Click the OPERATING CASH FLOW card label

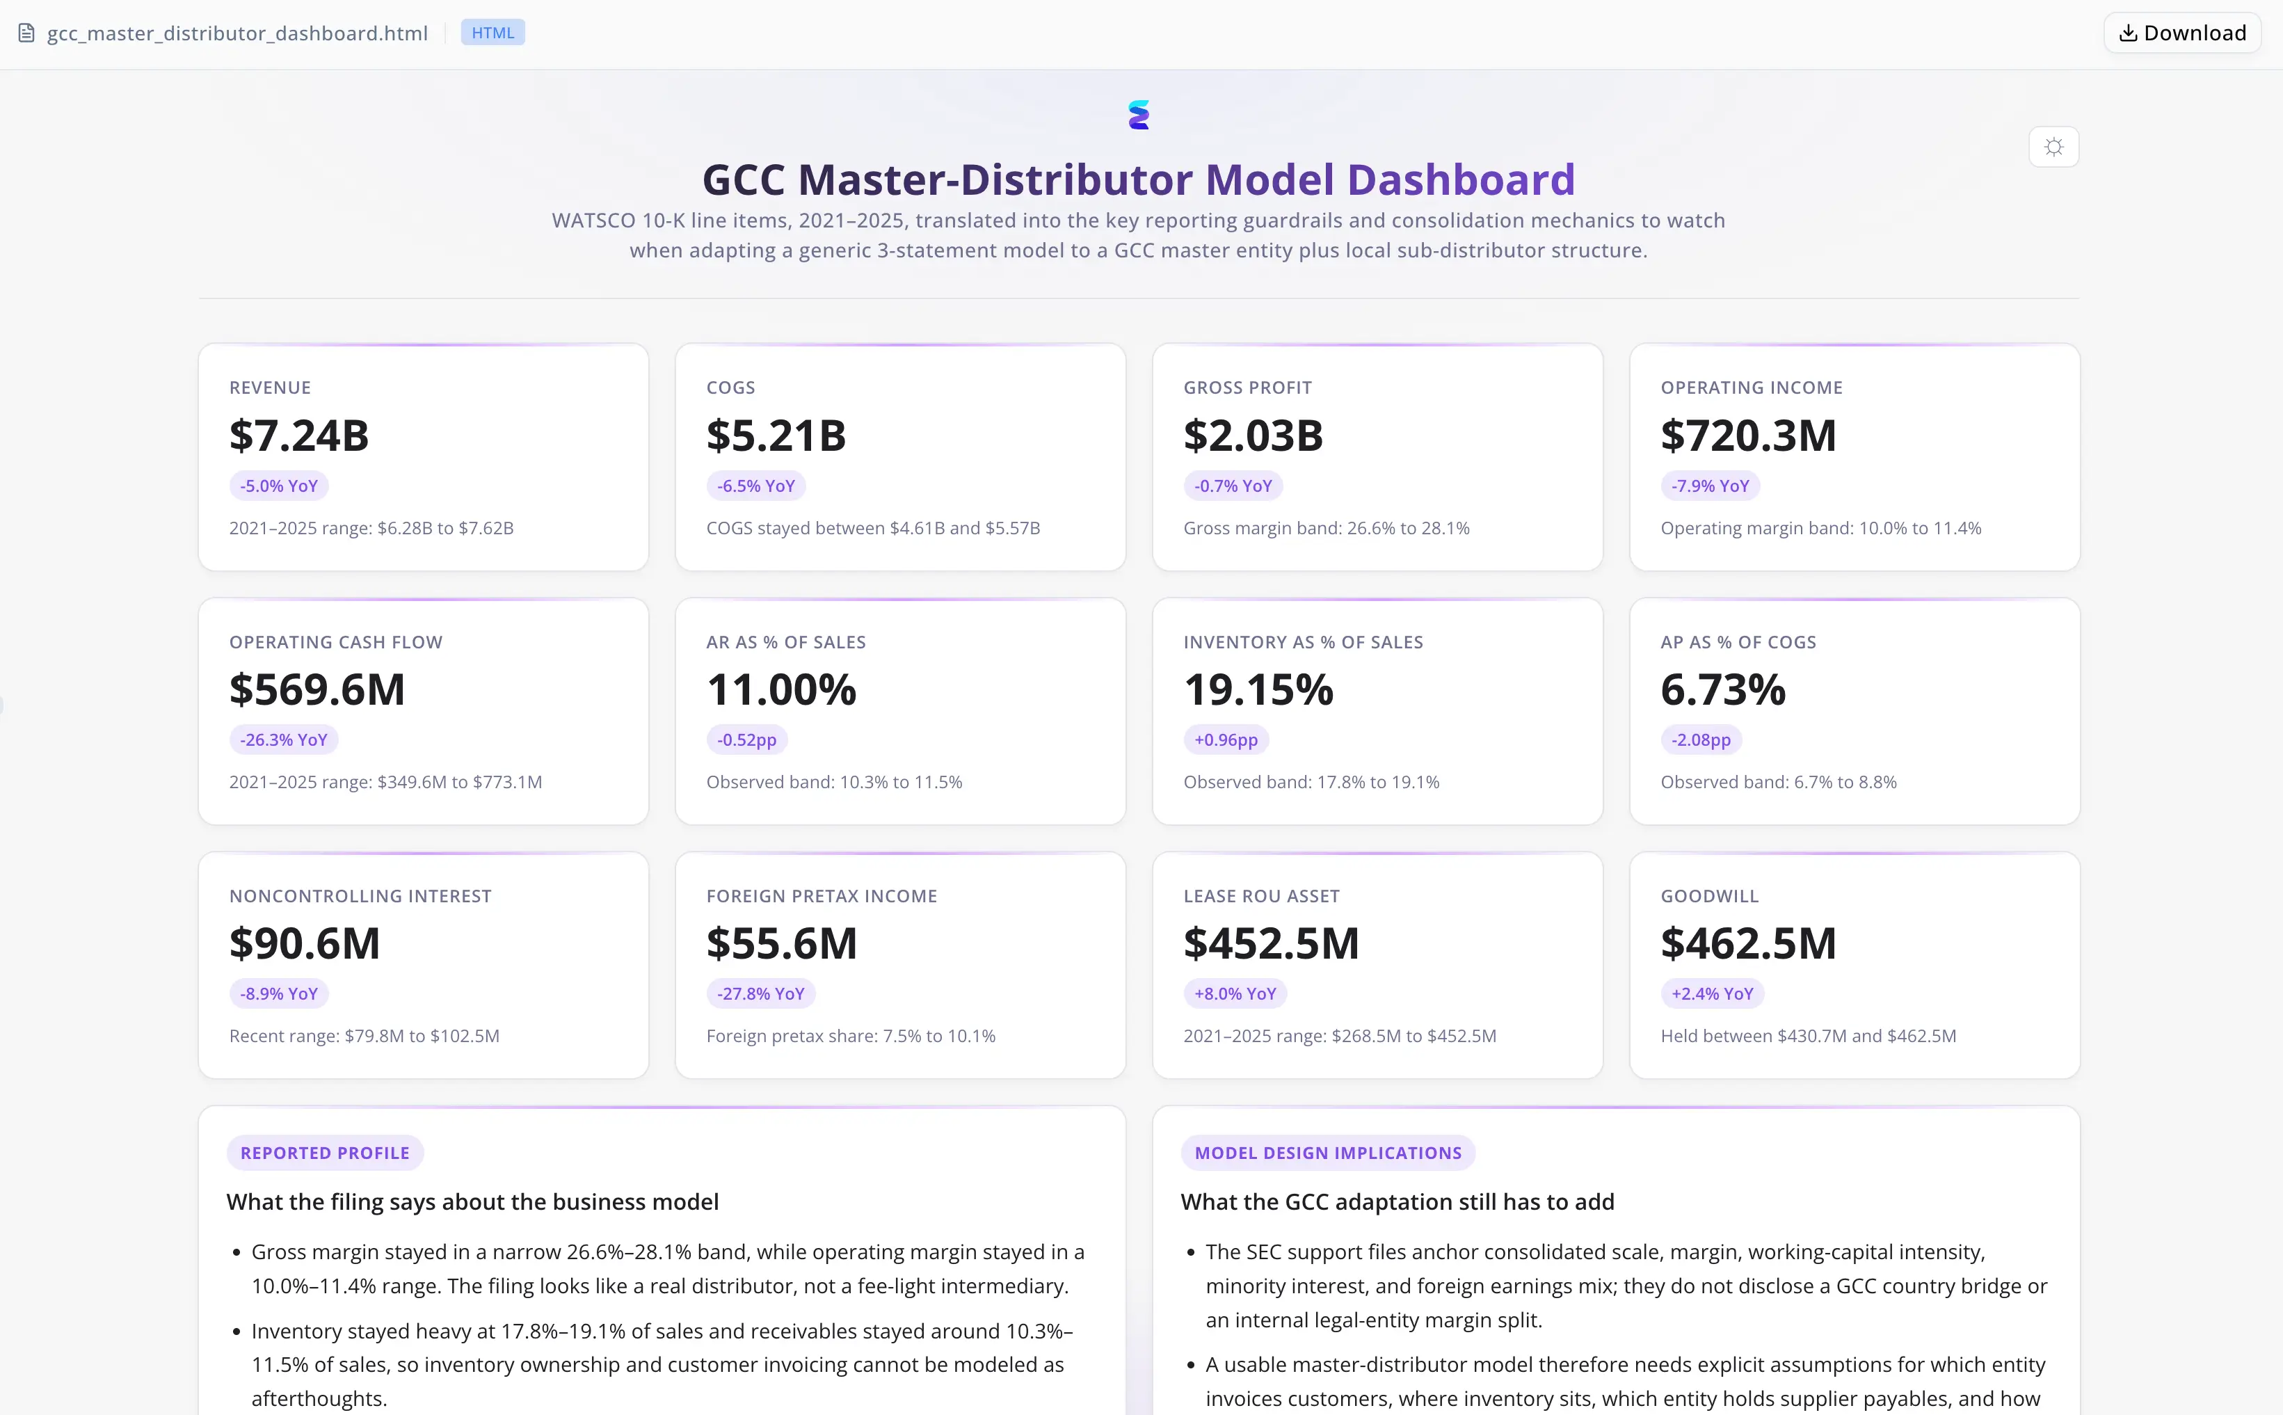(x=336, y=642)
